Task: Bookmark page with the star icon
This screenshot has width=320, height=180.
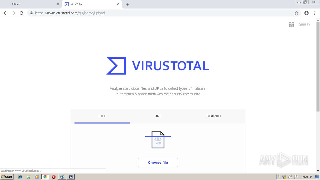Action: 296,13
